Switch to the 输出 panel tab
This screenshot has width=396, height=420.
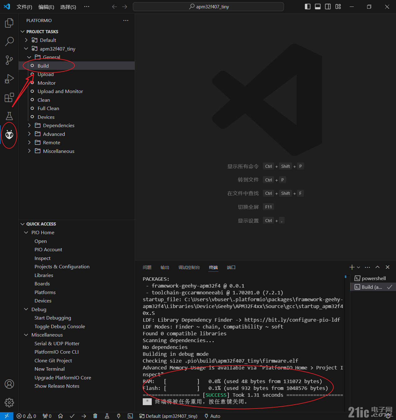coord(165,267)
